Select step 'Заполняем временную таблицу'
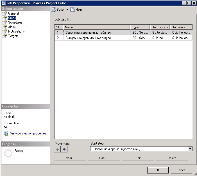197x176 pixels. [97, 33]
